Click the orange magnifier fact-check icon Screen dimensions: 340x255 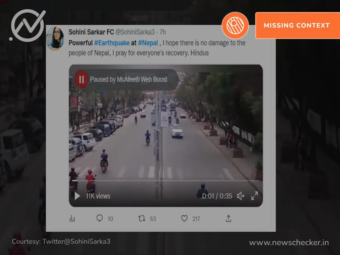coord(235,25)
